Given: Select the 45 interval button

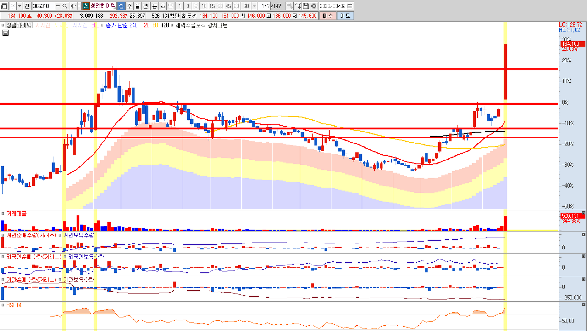Looking at the screenshot, I should (x=228, y=6).
